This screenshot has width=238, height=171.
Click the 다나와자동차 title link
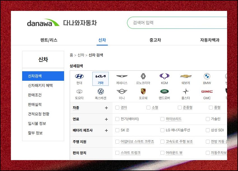pos(80,23)
